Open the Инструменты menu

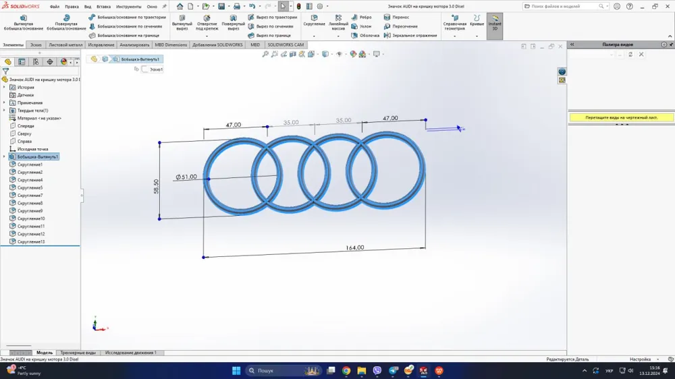click(x=128, y=7)
